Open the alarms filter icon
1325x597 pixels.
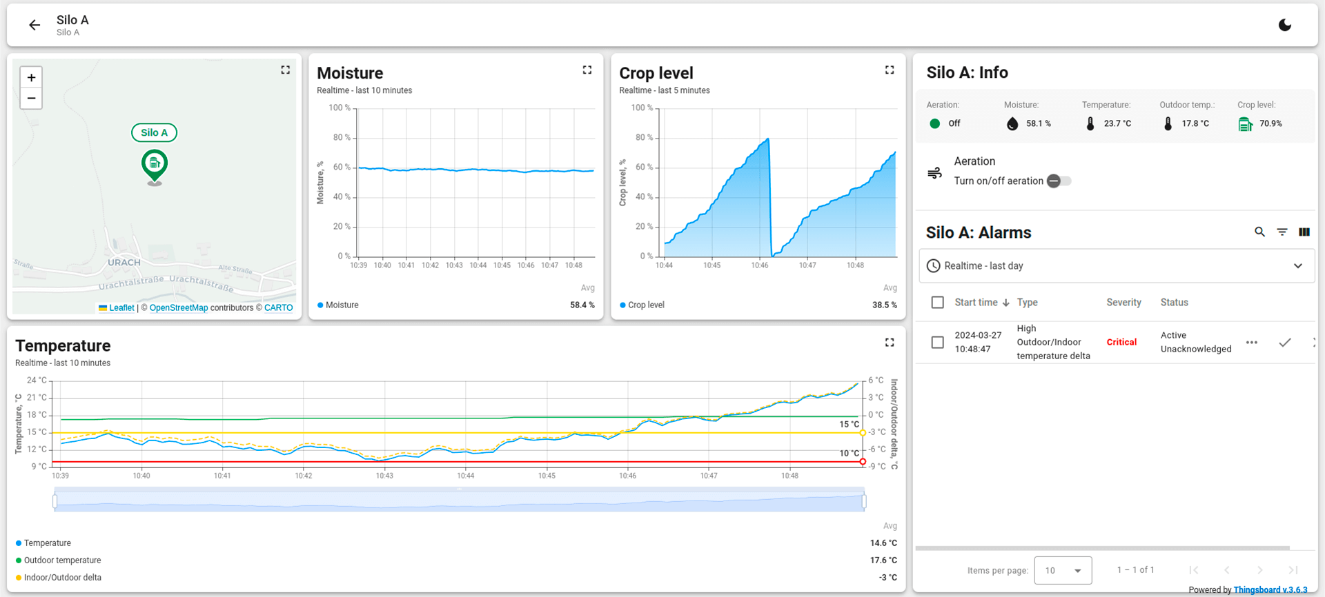coord(1282,232)
